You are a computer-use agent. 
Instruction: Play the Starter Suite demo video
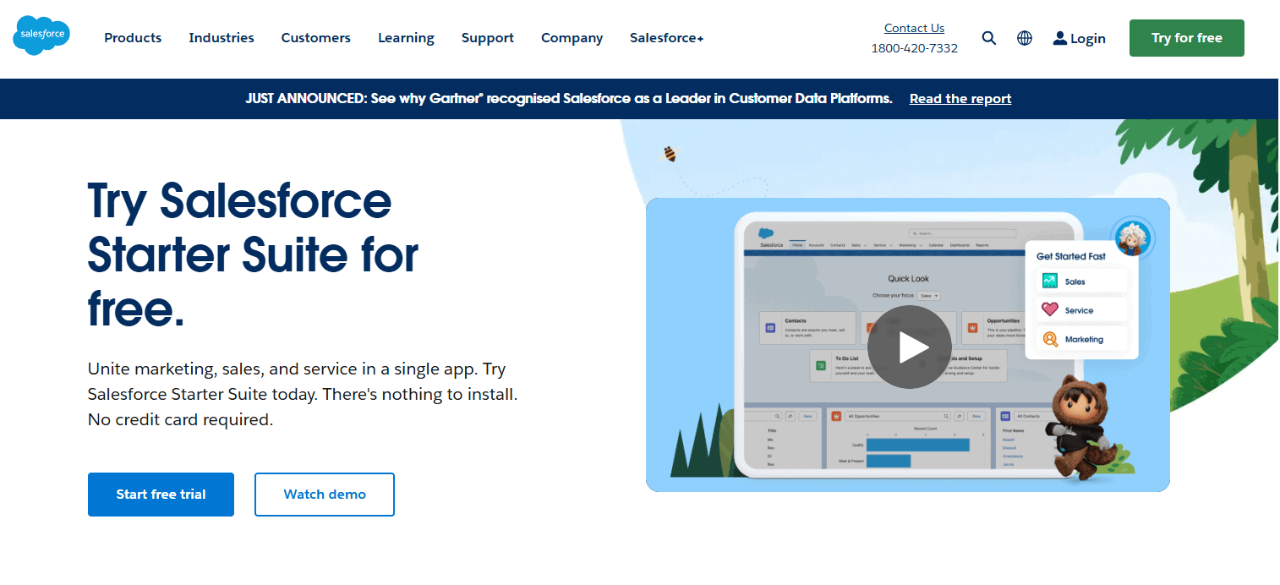909,347
